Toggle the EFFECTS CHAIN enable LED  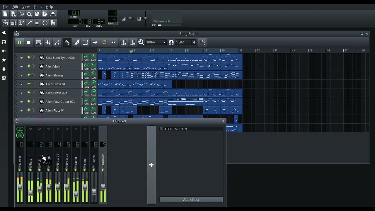[161, 129]
